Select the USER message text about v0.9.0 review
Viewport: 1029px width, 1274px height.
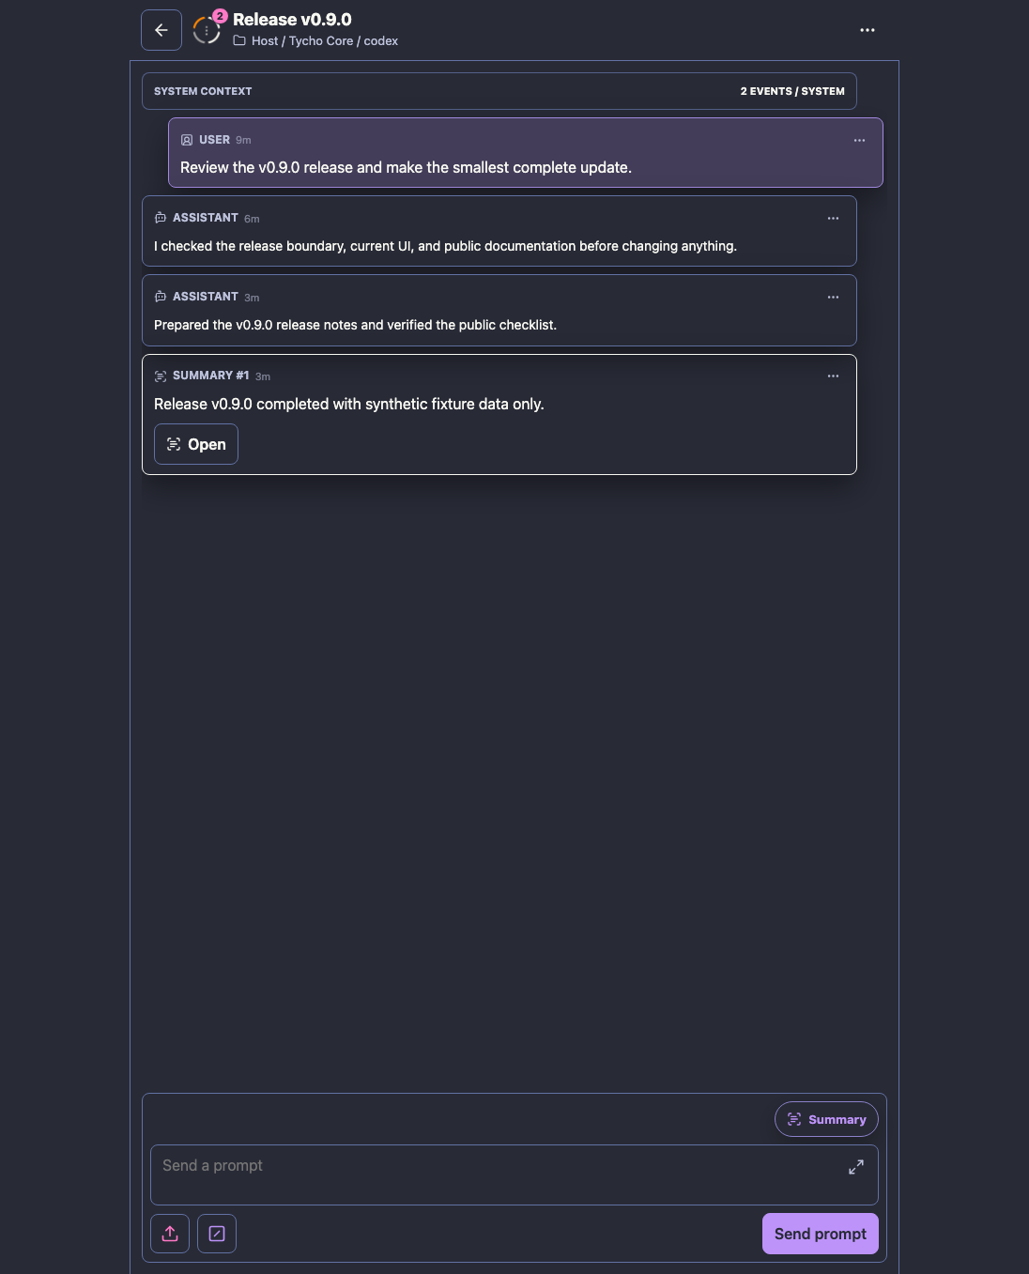pyautogui.click(x=406, y=167)
